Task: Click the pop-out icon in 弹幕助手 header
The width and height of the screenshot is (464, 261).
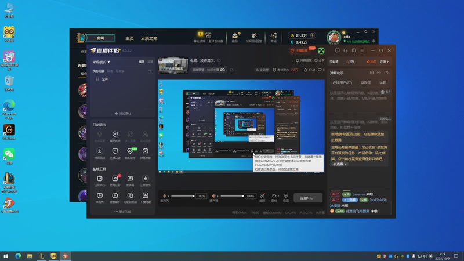Action: pyautogui.click(x=386, y=72)
